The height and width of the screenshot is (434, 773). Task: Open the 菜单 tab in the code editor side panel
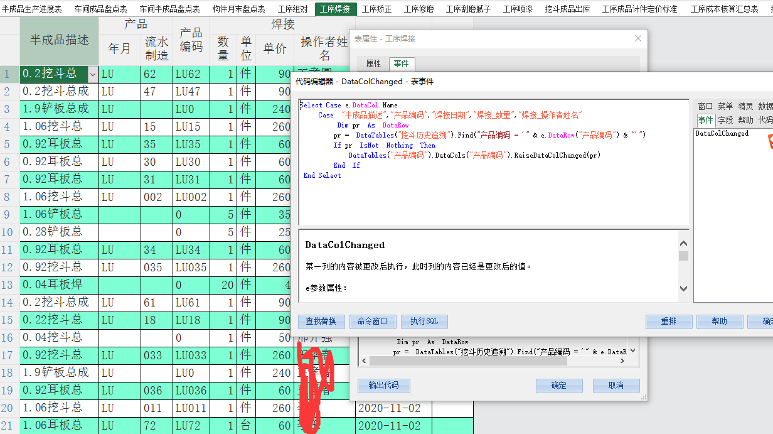725,106
